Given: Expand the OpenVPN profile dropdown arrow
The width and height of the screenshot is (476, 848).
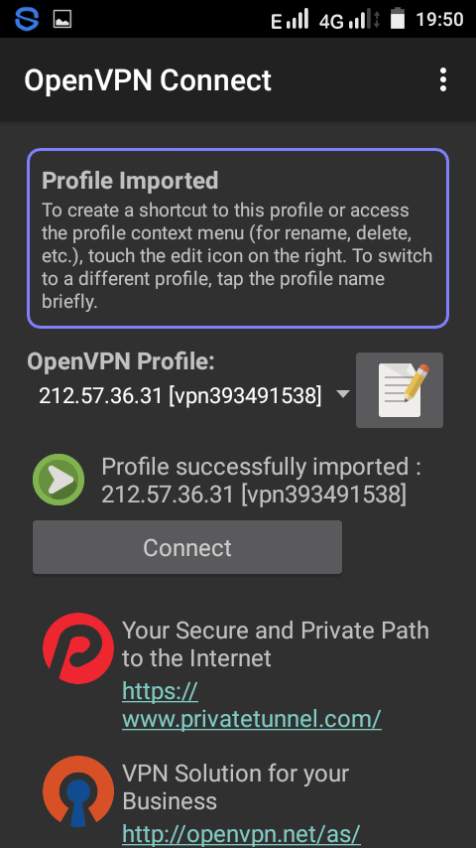Looking at the screenshot, I should [343, 394].
